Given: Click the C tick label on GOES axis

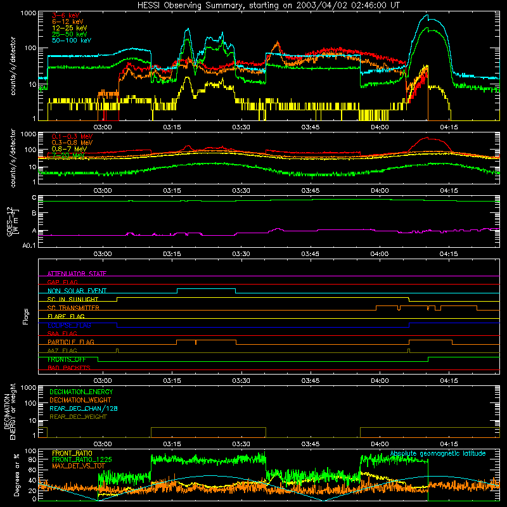Looking at the screenshot, I should pyautogui.click(x=34, y=198).
